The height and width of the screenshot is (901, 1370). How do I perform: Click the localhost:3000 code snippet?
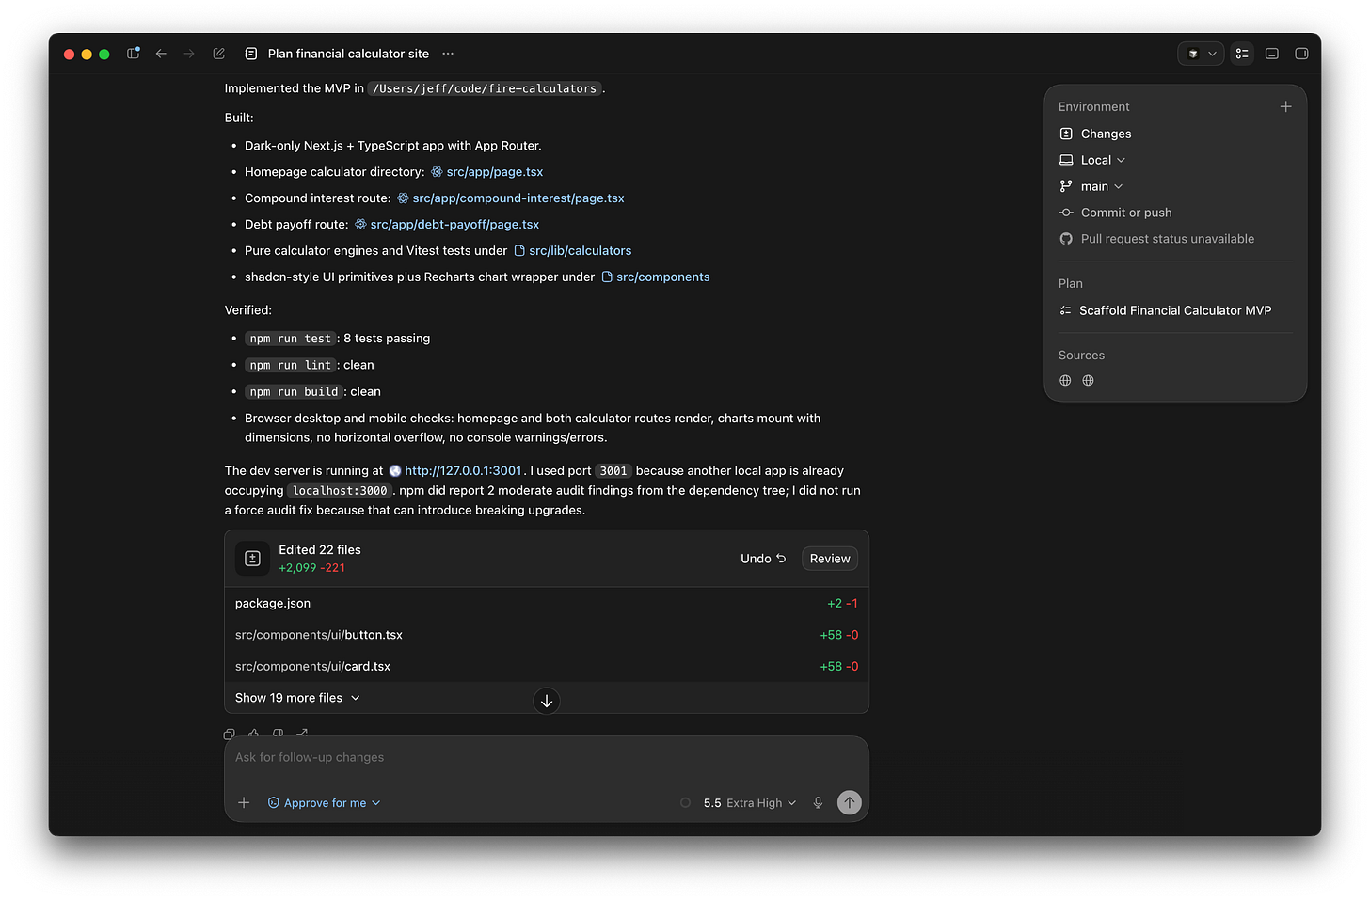pos(340,491)
